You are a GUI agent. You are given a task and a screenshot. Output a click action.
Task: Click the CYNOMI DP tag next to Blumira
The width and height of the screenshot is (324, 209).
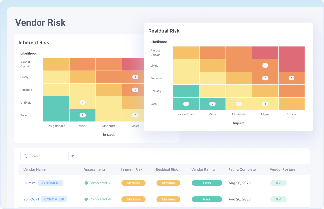(x=51, y=183)
